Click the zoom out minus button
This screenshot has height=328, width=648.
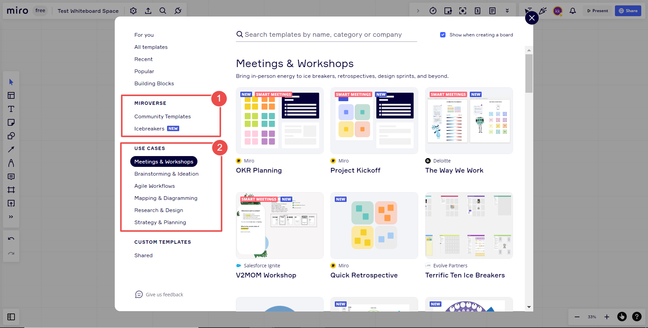(x=577, y=317)
